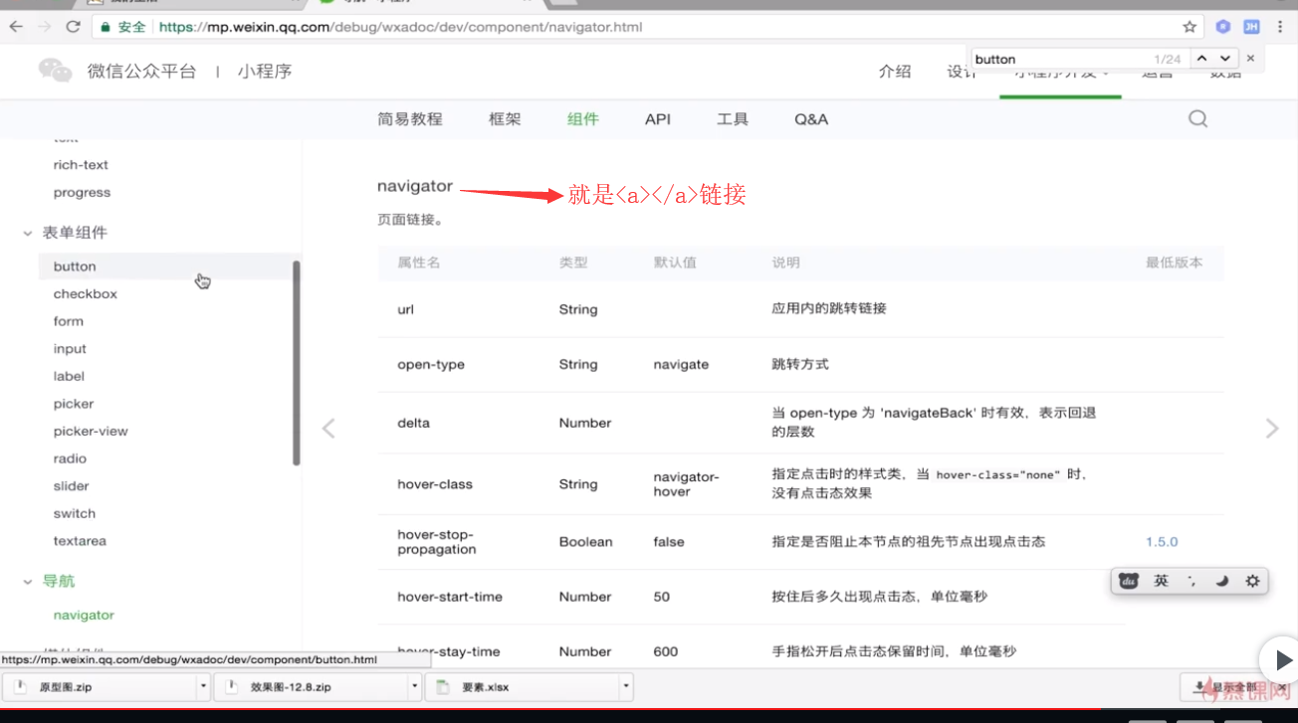1298x723 pixels.
Task: Jump to next find match arrow
Action: [x=1225, y=59]
